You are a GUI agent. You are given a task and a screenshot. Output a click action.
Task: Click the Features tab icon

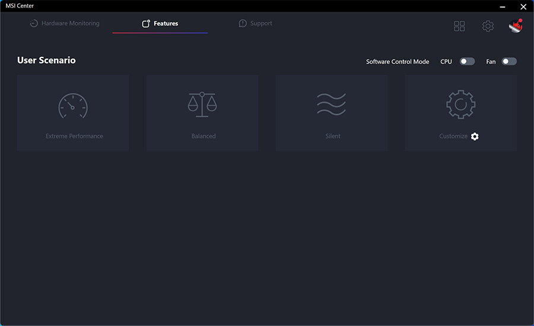point(146,23)
